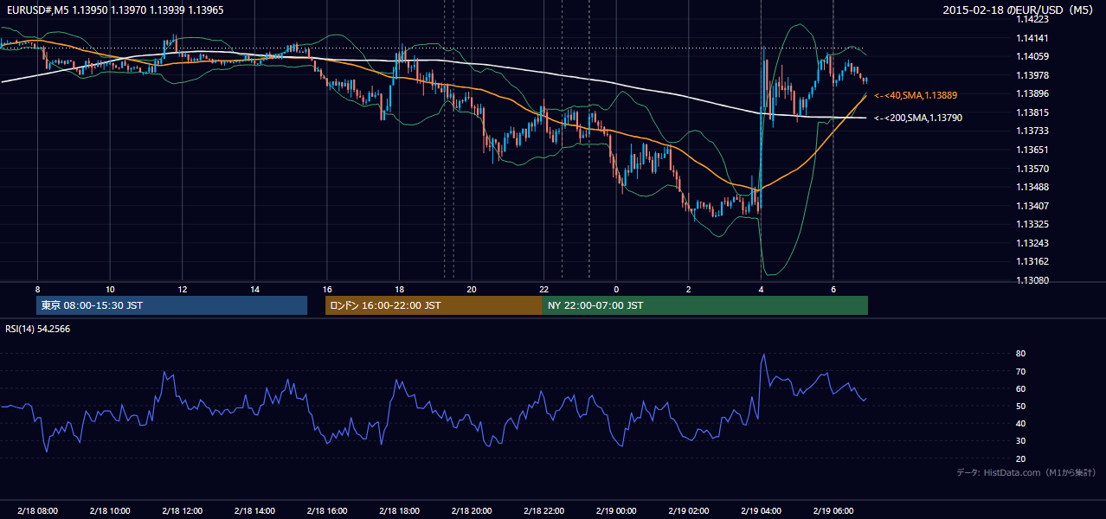Click the RSI 50 level label
The width and height of the screenshot is (1106, 519).
coord(1020,406)
